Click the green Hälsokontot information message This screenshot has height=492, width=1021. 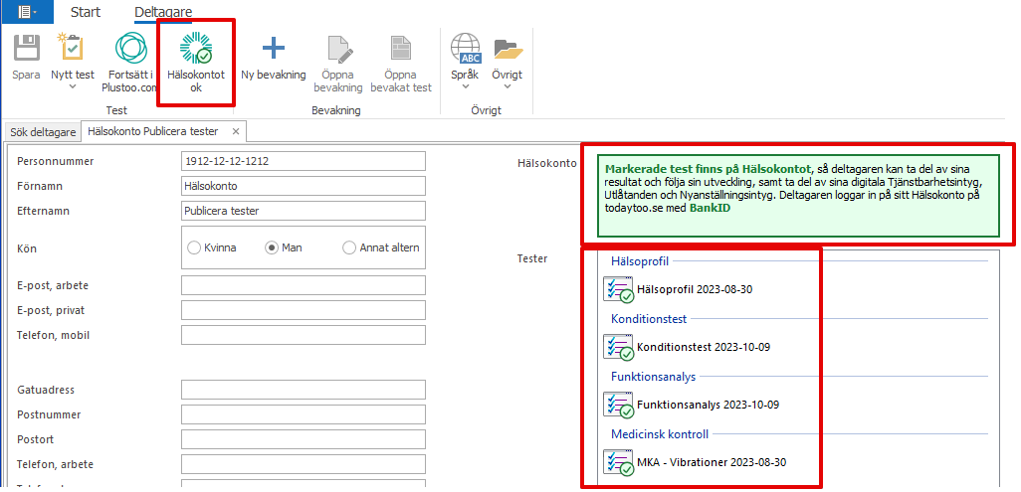(798, 196)
